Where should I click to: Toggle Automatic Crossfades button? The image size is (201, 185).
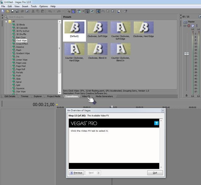(x=74, y=11)
